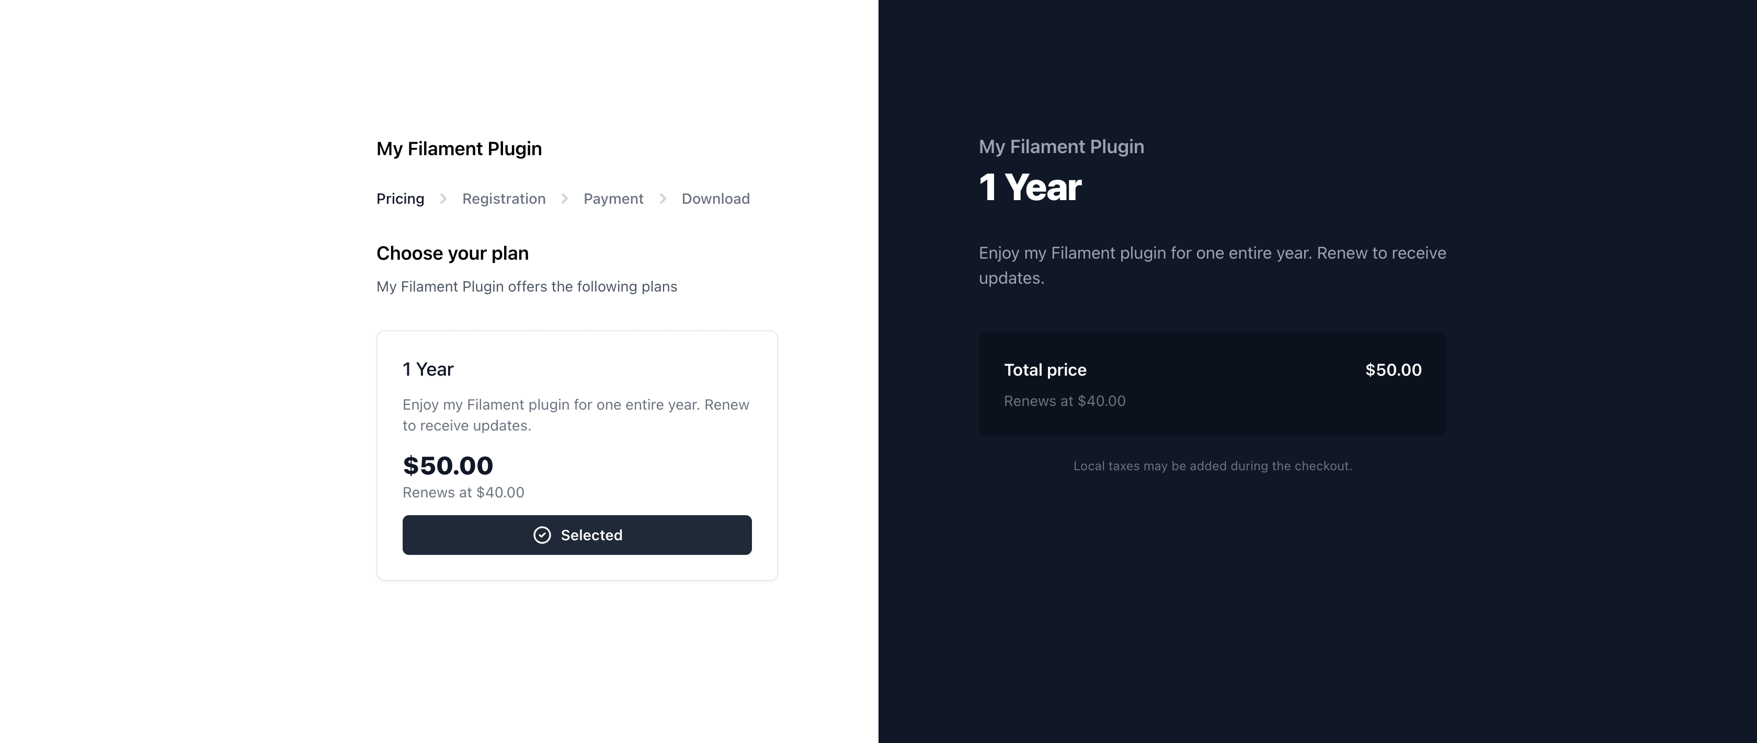Click chevron arrow between Payment and Download

pos(663,199)
